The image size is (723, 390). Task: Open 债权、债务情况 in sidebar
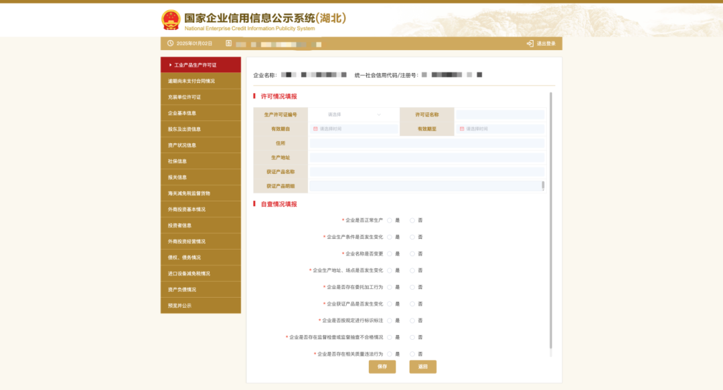[201, 258]
